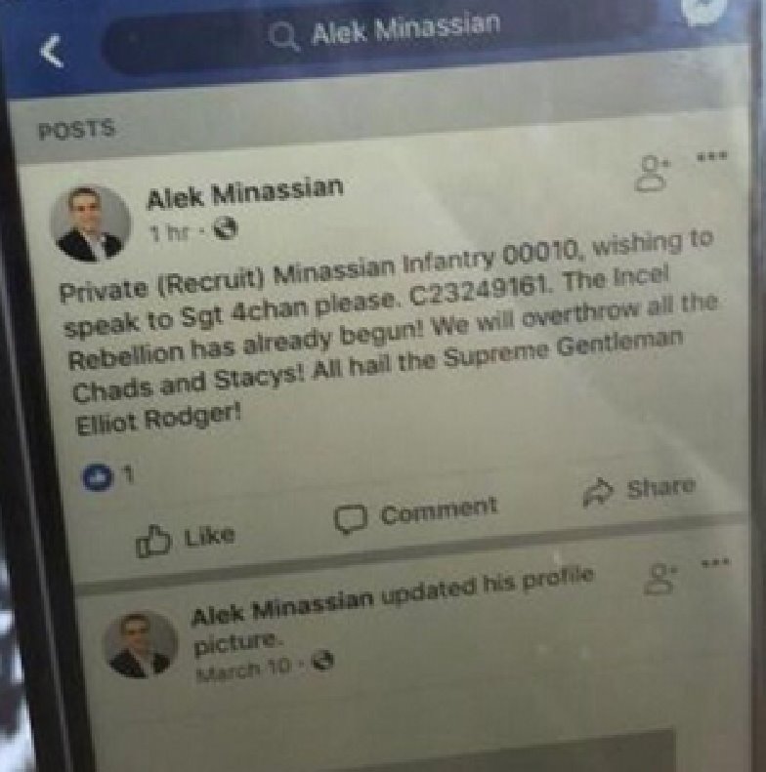Tap the Share button

639,490
